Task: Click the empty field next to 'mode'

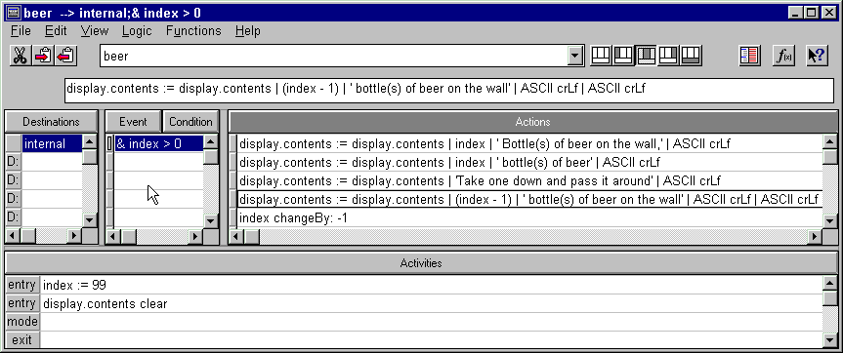Action: click(x=432, y=322)
